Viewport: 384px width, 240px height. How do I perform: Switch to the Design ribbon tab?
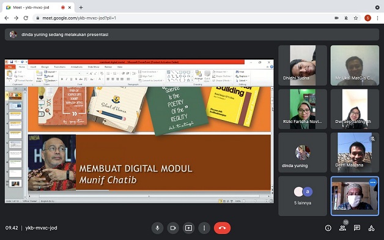tap(45, 67)
